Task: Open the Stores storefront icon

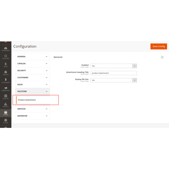Action: [x=6, y=113]
